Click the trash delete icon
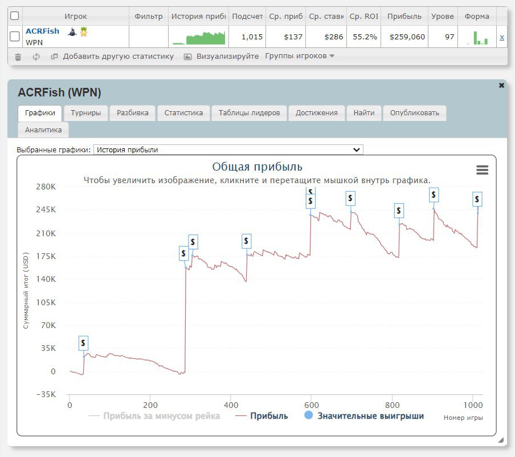Screen dimensions: 515x457 click(18, 56)
